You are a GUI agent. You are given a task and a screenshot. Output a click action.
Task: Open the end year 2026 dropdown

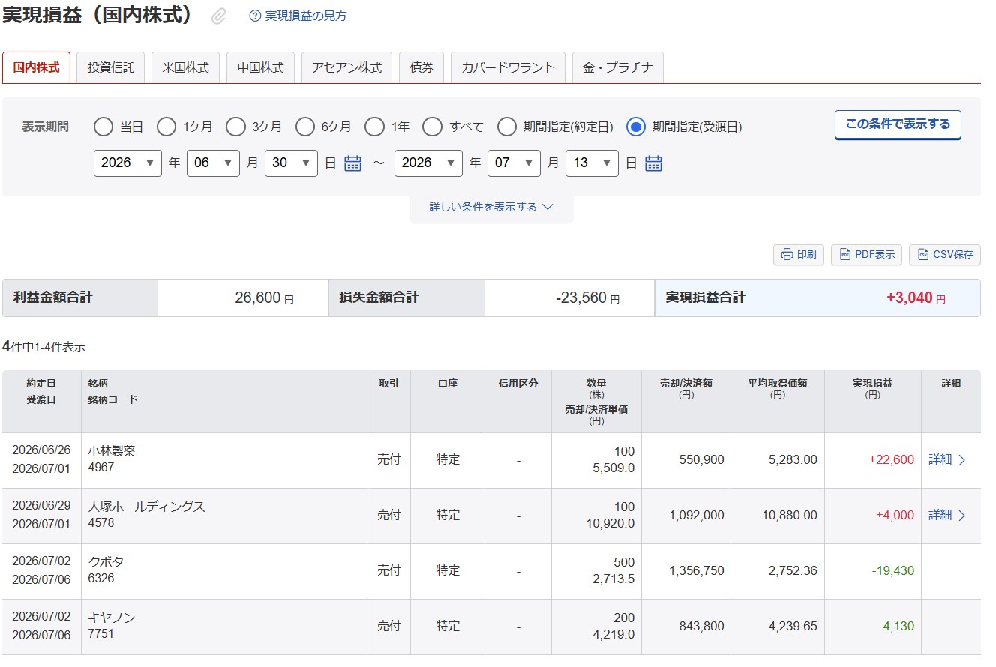point(428,163)
